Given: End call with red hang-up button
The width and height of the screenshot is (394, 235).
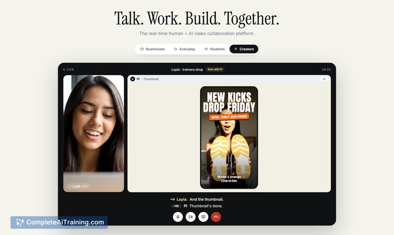Looking at the screenshot, I should pos(216,217).
